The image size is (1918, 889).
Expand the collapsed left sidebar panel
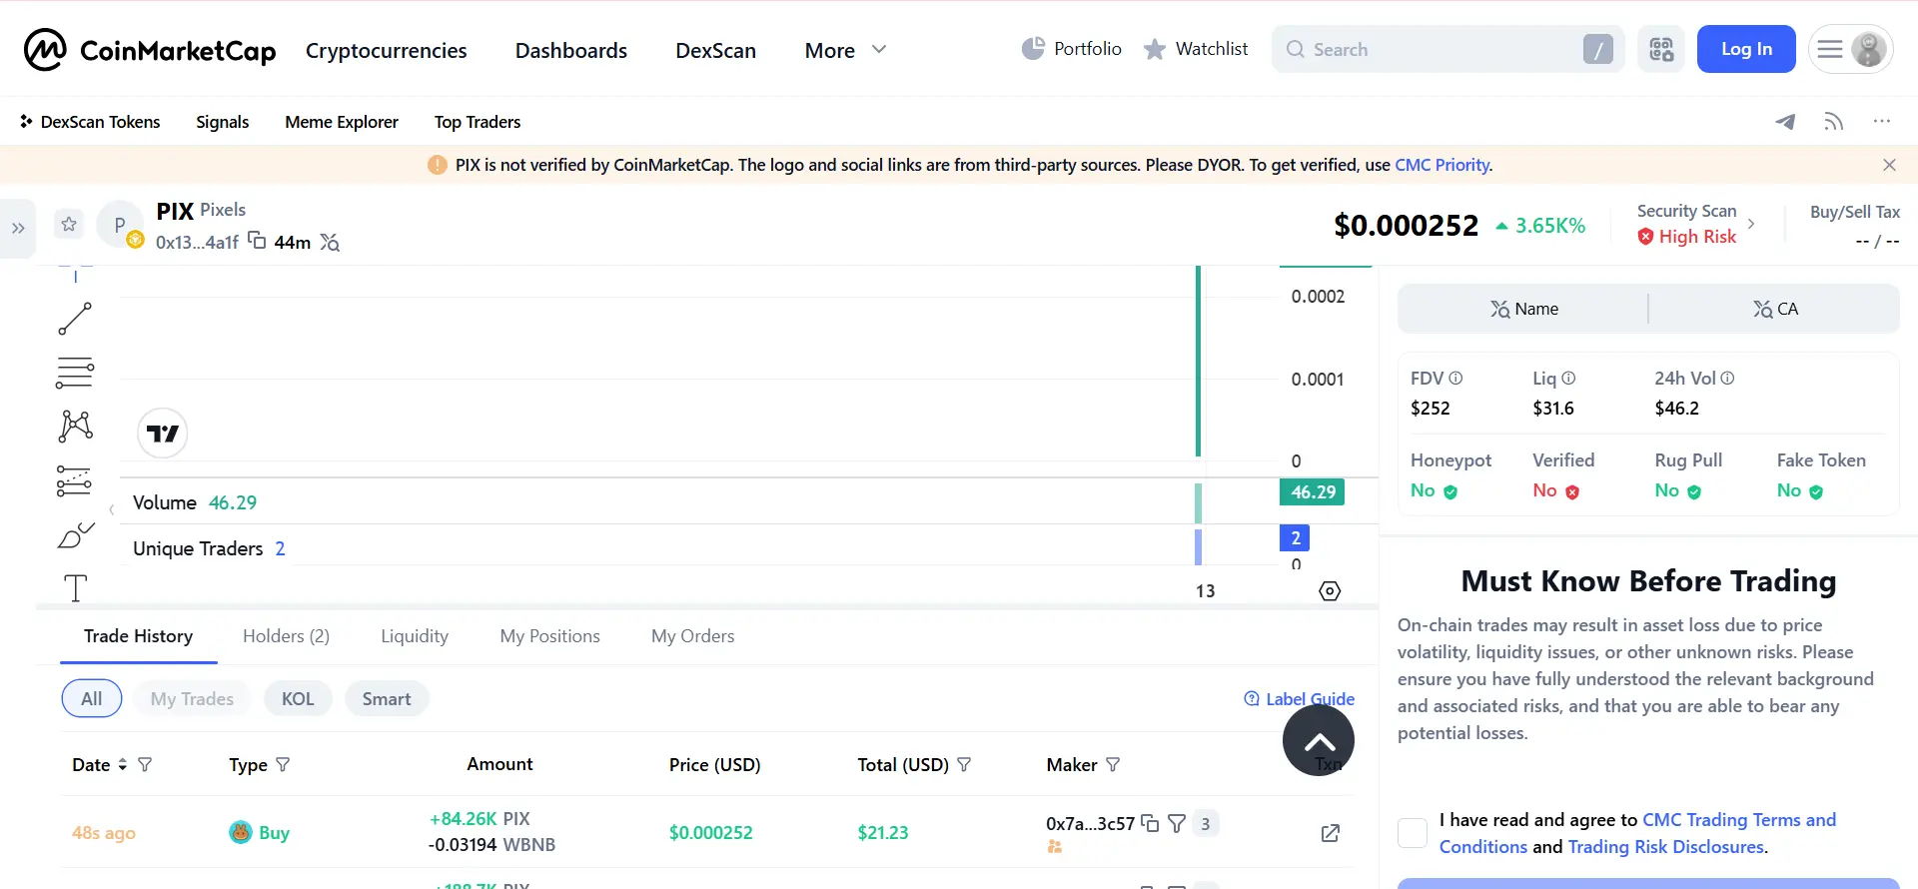(x=18, y=229)
